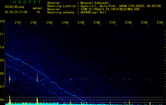Screen dimensions: 166x105
Task: Click the A504HB(yagi 4el) antenna text
Action: pyautogui.click(x=93, y=12)
